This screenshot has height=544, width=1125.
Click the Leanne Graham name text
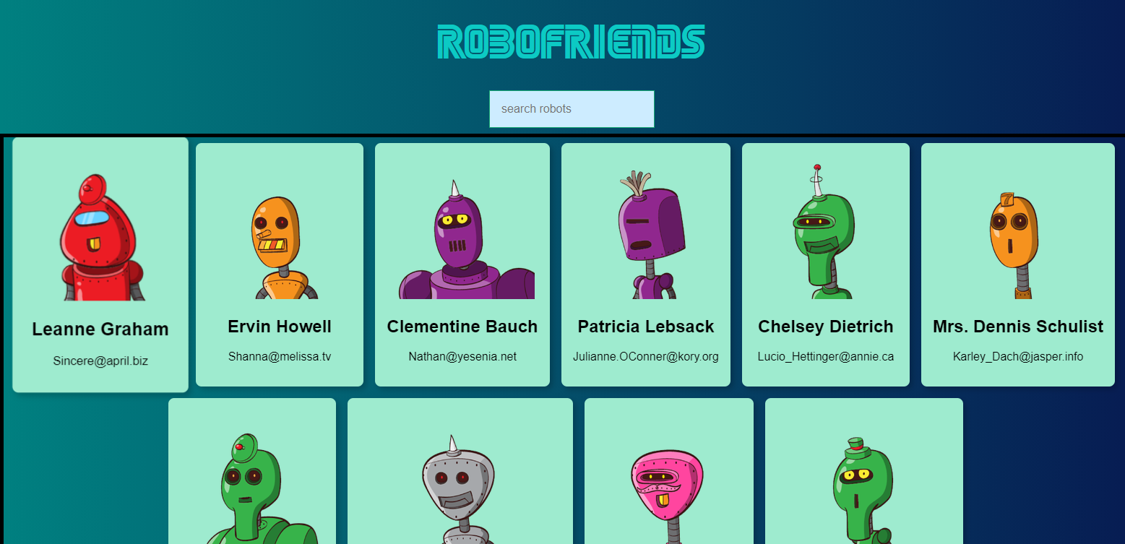(100, 329)
